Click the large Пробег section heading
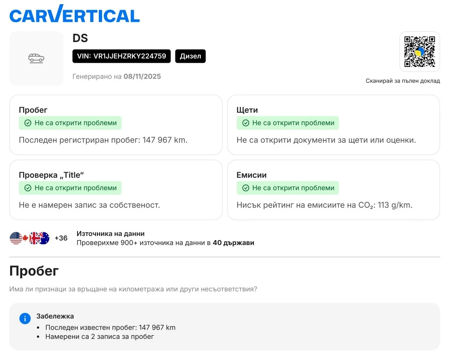449x356 pixels. coord(34,271)
